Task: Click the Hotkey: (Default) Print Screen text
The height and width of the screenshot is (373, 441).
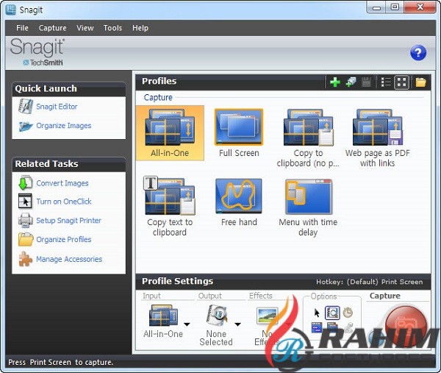Action: coord(369,282)
